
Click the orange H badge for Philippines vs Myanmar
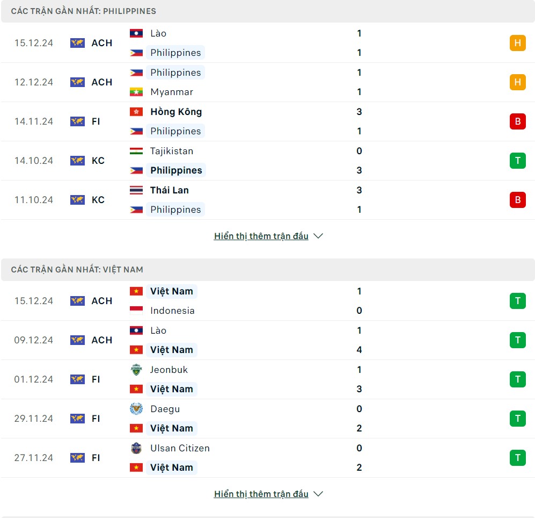click(x=517, y=82)
